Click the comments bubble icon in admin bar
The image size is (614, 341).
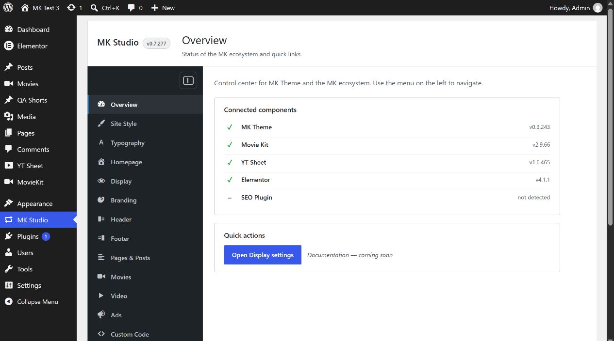(x=132, y=8)
